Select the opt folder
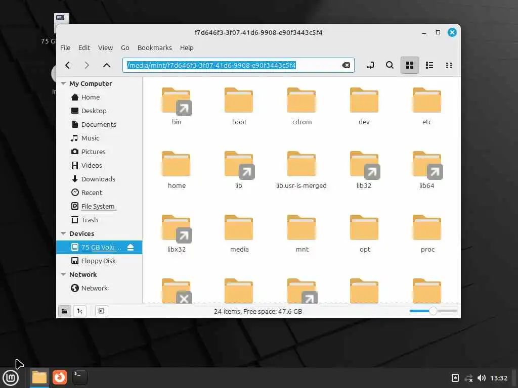 click(364, 233)
